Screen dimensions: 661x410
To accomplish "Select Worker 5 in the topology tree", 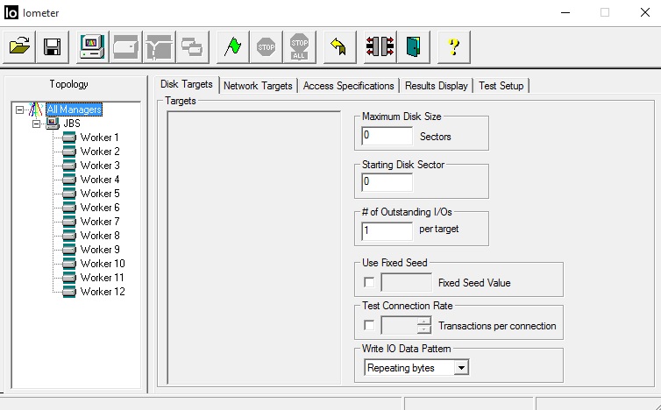I will [100, 194].
